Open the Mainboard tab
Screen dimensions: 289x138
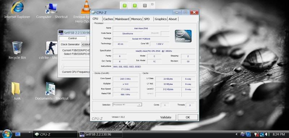[122, 19]
